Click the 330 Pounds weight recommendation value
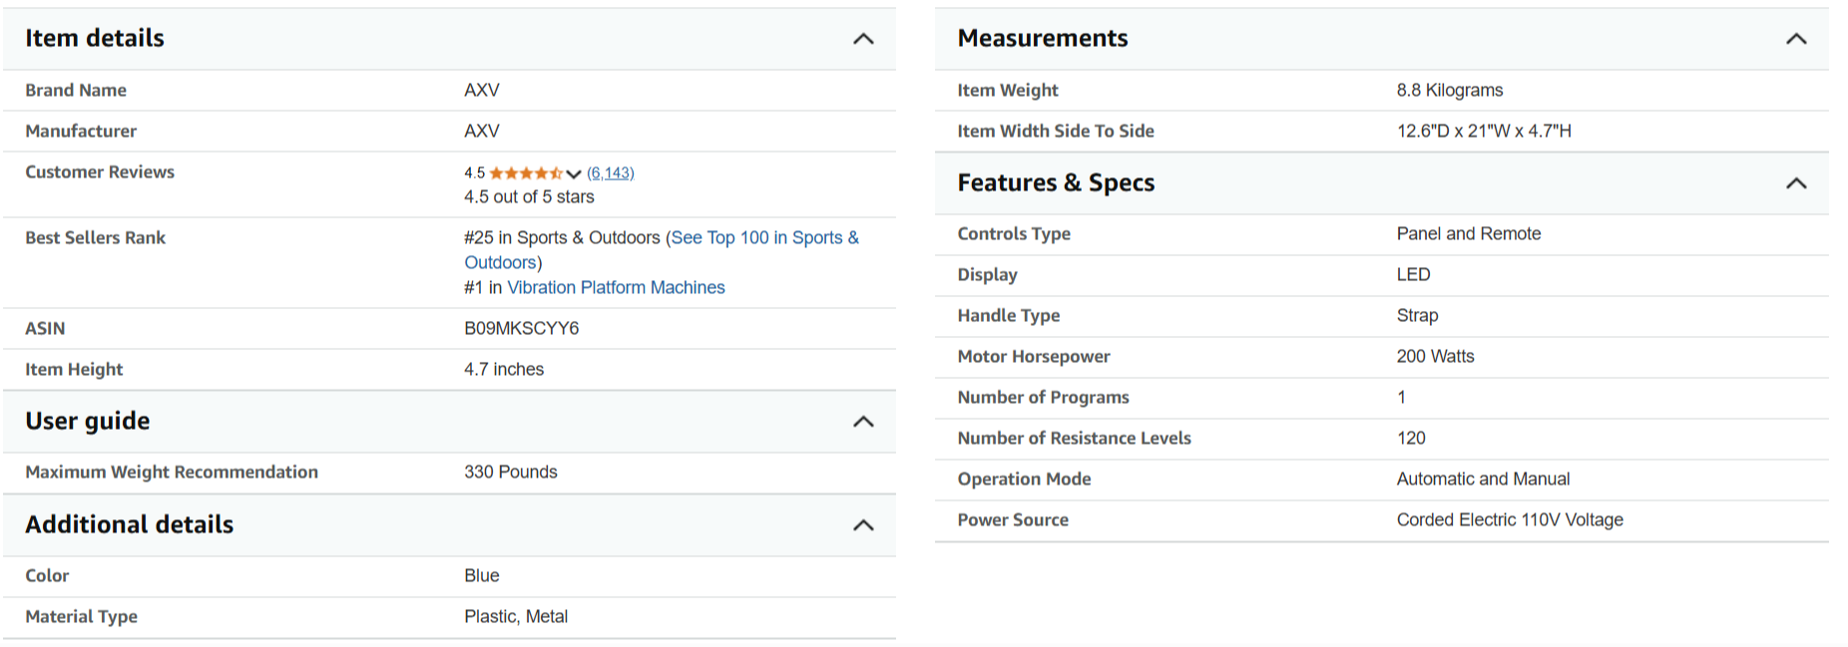Screen dimensions: 1848x647 pos(510,472)
